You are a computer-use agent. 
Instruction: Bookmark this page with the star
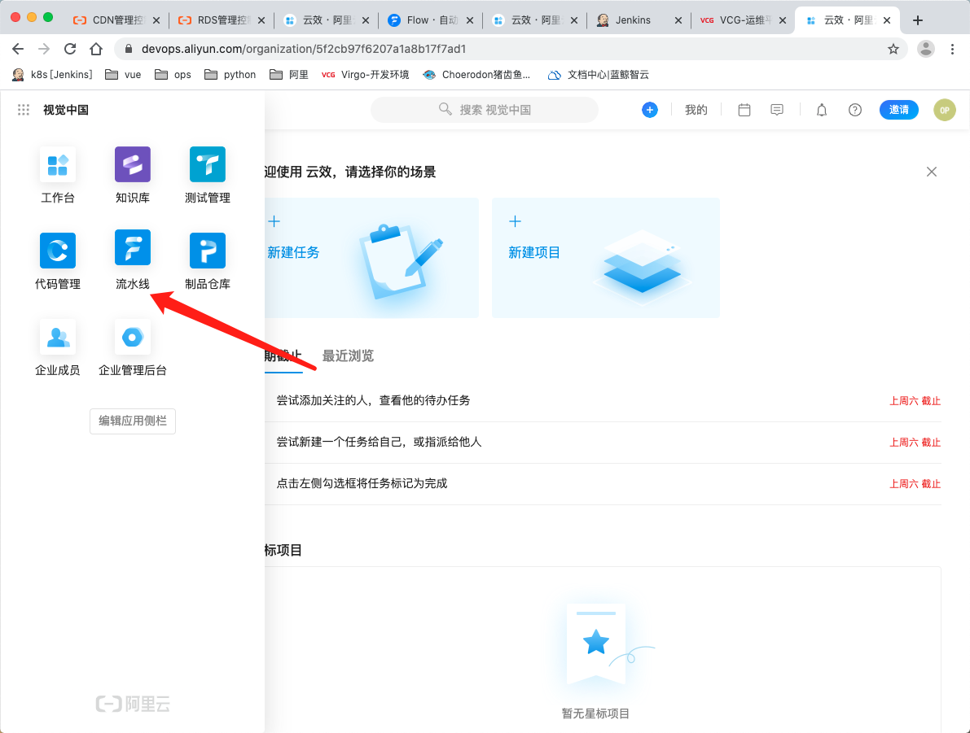[893, 49]
